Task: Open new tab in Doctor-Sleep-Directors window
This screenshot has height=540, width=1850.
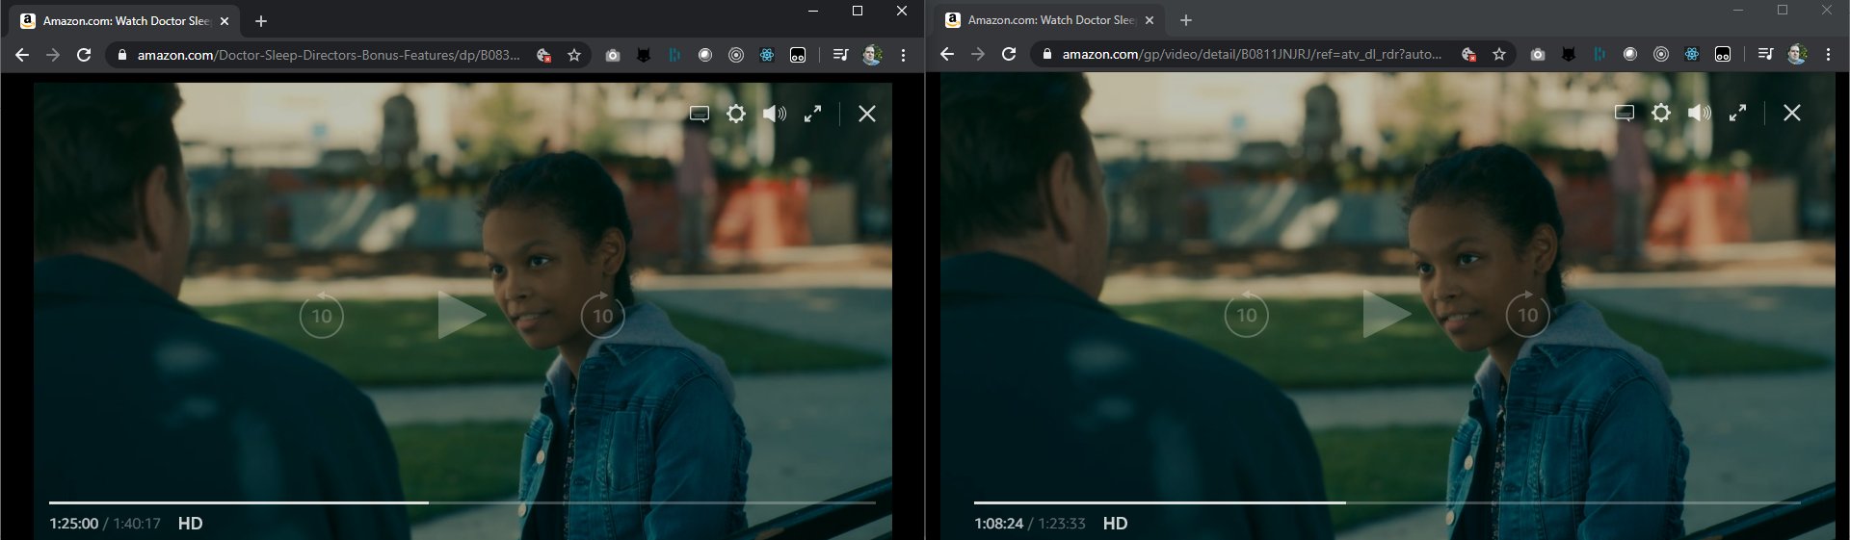Action: [x=261, y=20]
